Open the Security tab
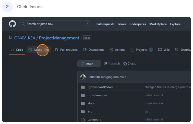Viewport: 193px width, 124px height. [183, 50]
